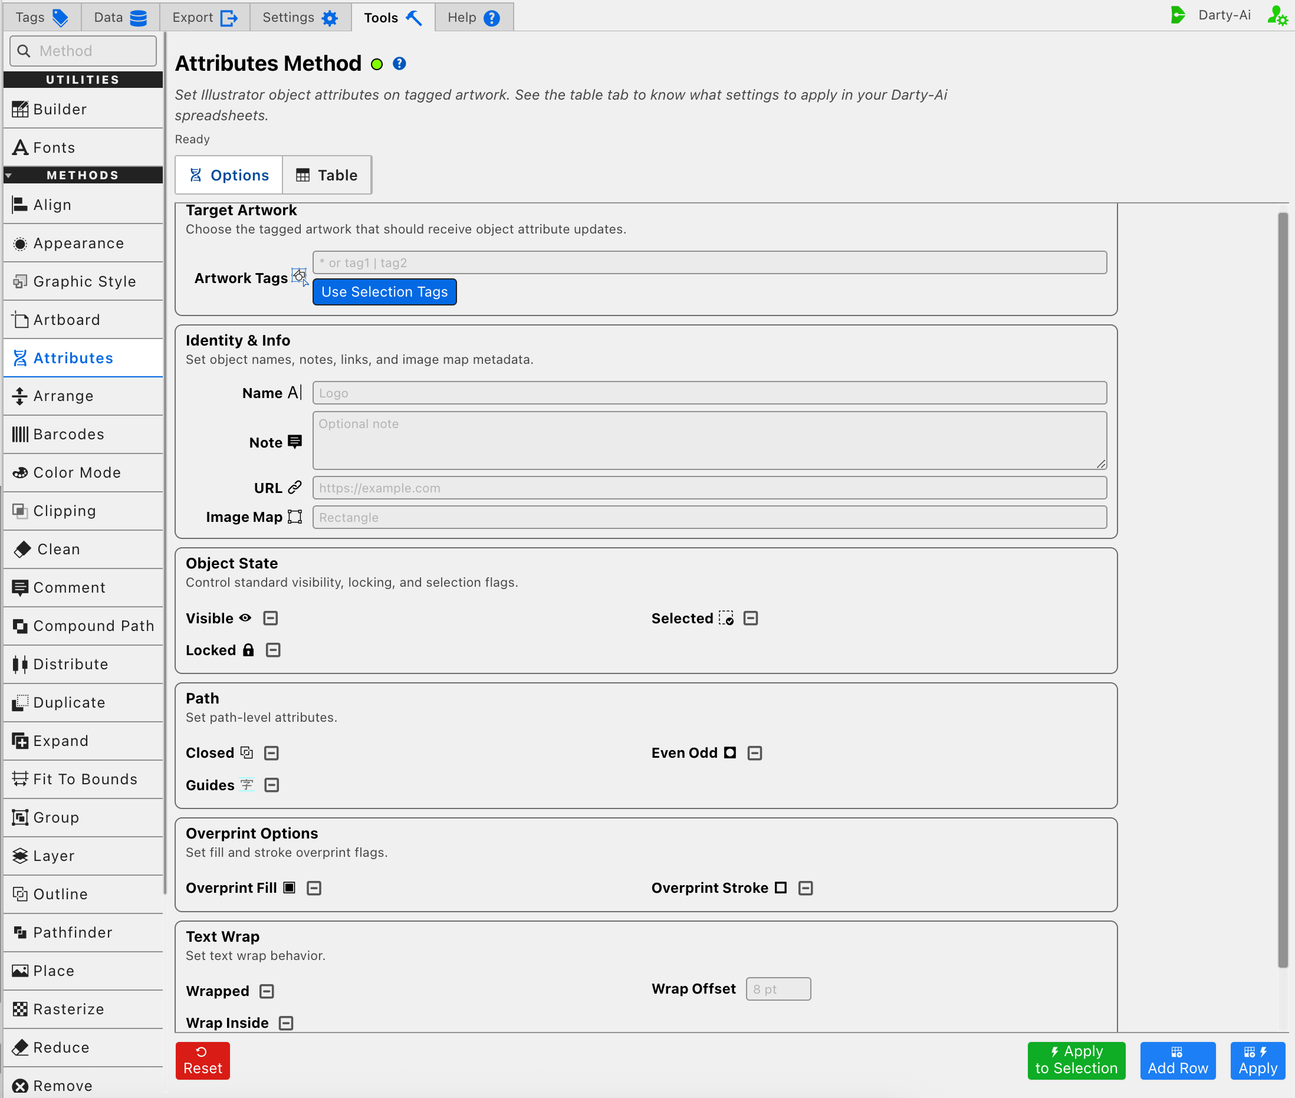Open the Help tab

[474, 18]
